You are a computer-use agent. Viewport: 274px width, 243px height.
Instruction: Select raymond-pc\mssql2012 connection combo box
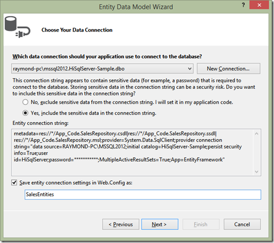[x=102, y=69]
